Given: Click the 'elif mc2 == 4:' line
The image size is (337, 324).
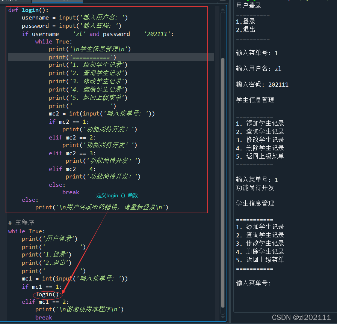Looking at the screenshot, I should pyautogui.click(x=72, y=169).
